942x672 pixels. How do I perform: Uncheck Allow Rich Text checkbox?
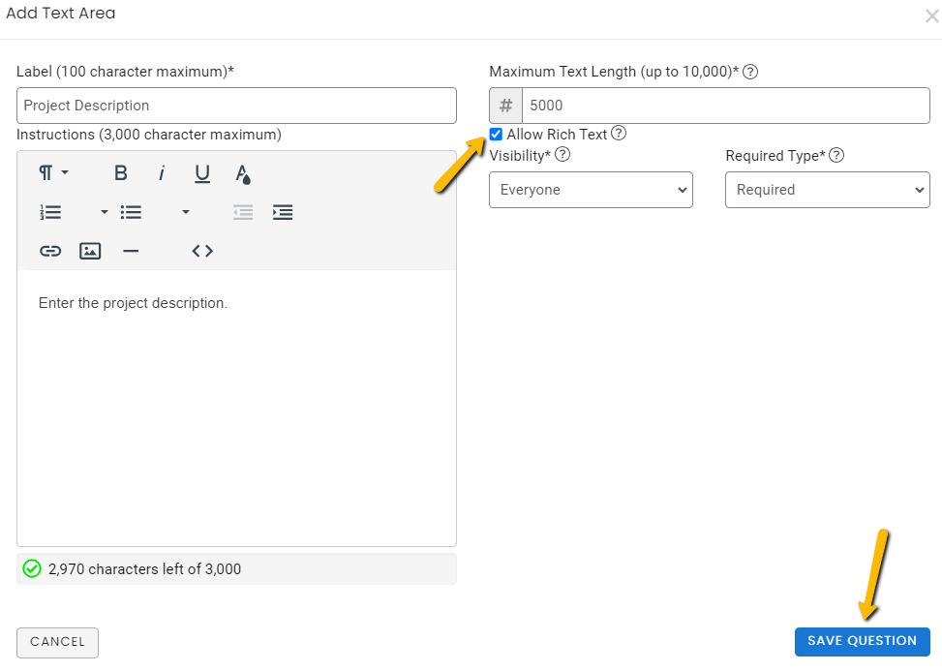[496, 134]
